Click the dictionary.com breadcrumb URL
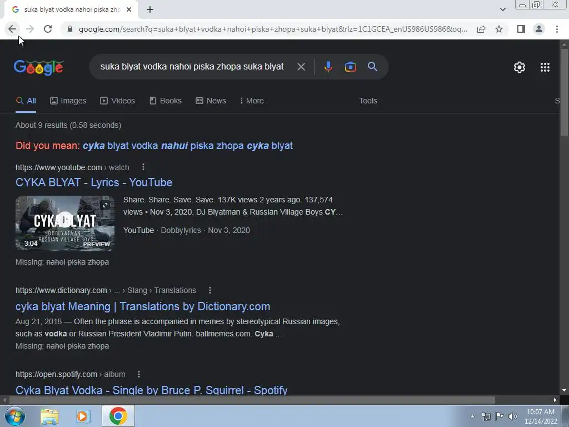This screenshot has width=569, height=427. pos(106,290)
